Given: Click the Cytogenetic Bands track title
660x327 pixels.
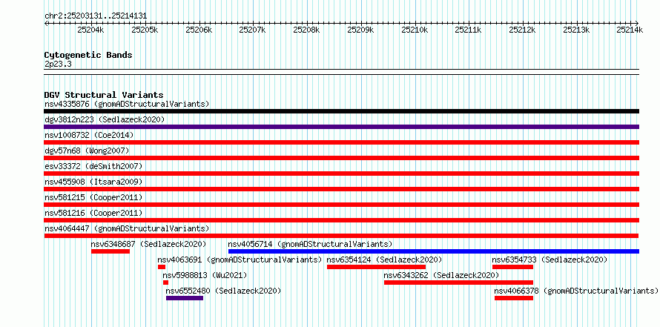Looking at the screenshot, I should coord(88,55).
